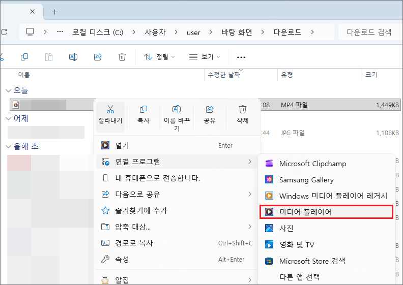Select Samsung Gallery from the submenu
403x285 pixels.
tap(306, 180)
